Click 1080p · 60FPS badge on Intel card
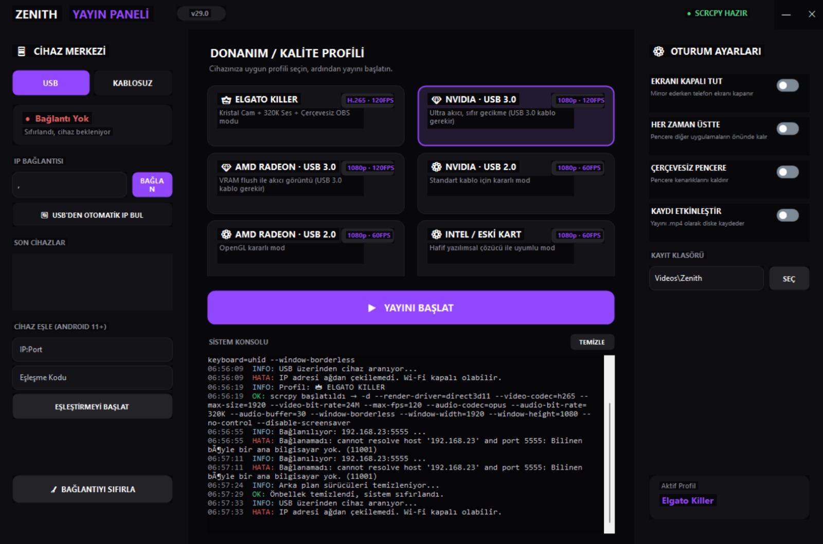The height and width of the screenshot is (544, 823). [x=579, y=235]
